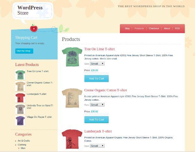Viewport: 195px width, 152px height.
Task: Open sidebar Lumberjack T-shirt link
Action: coord(36,94)
